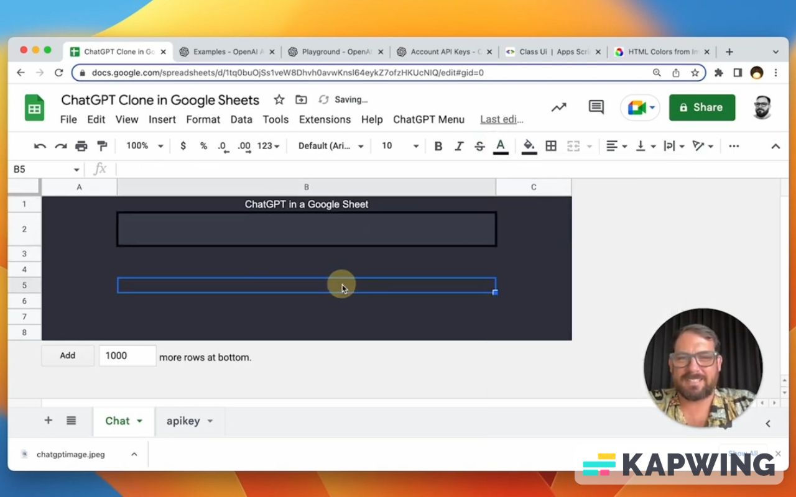
Task: Open the vertical align dropdown
Action: [646, 146]
